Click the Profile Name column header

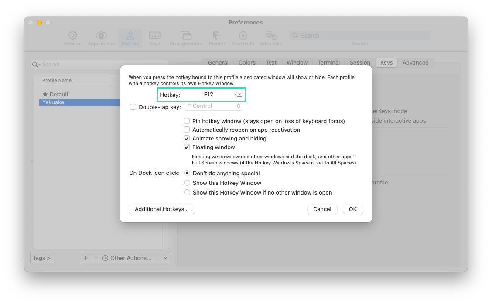point(57,80)
